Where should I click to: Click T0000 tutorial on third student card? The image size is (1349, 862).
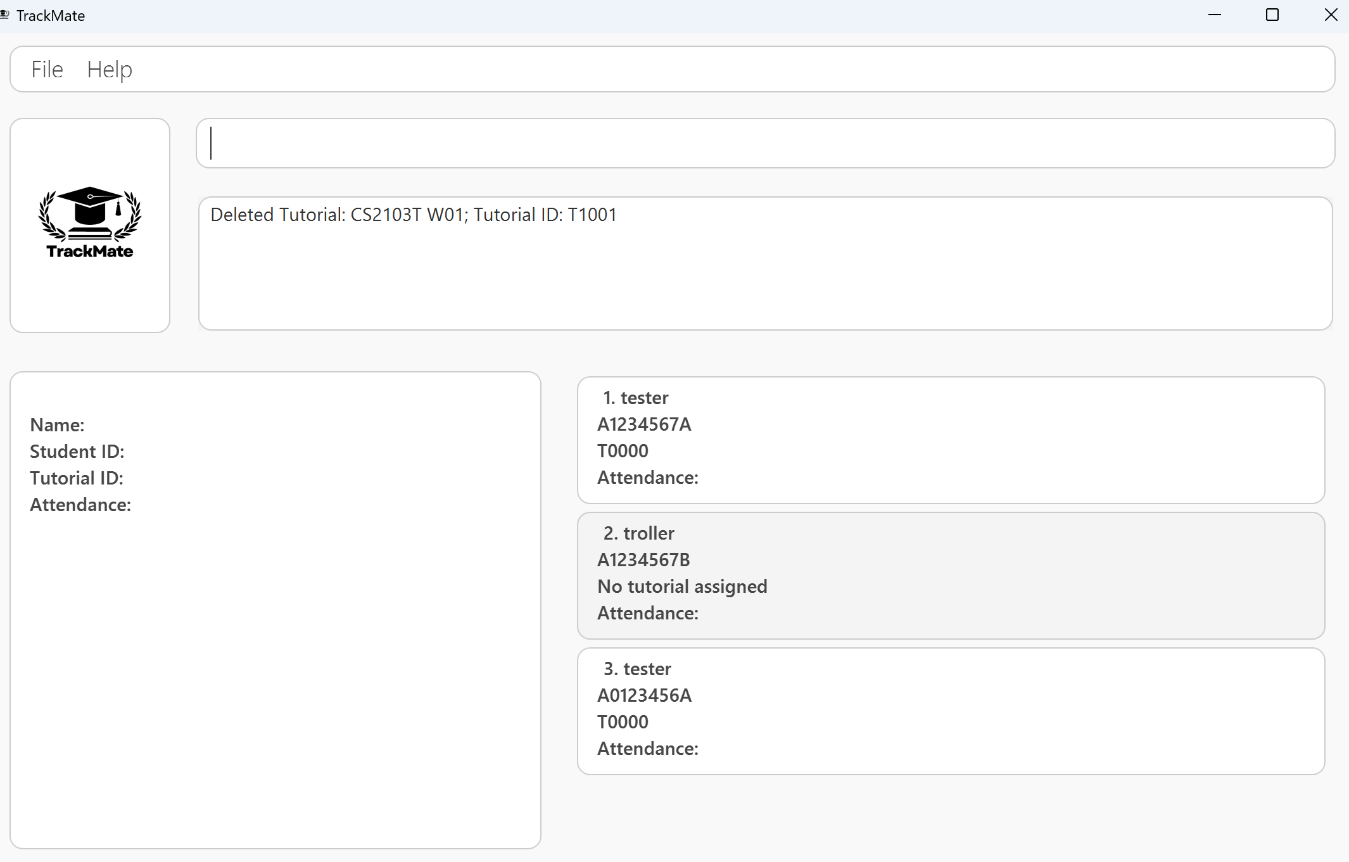click(x=623, y=722)
